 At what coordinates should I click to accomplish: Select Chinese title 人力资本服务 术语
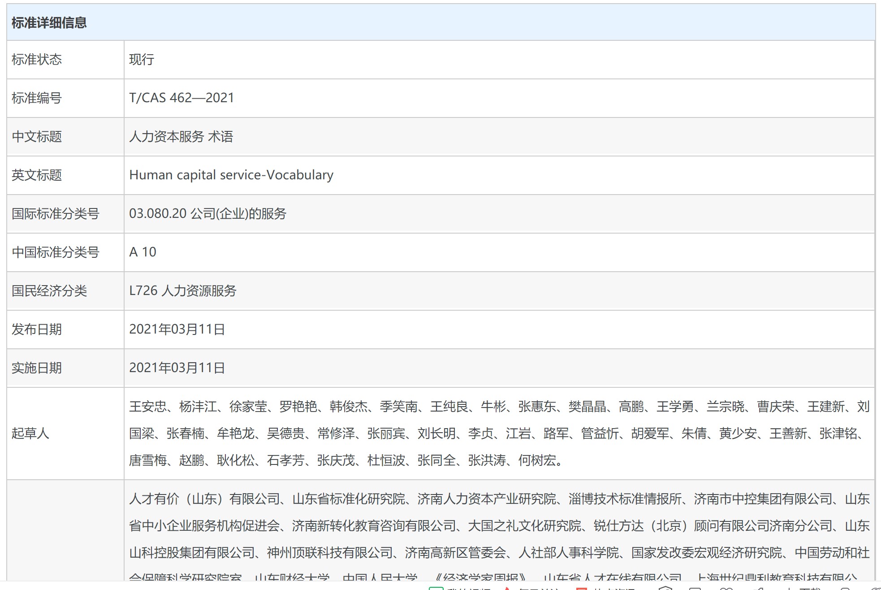pyautogui.click(x=181, y=137)
